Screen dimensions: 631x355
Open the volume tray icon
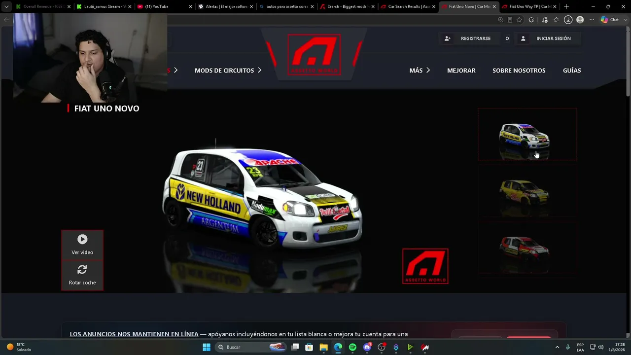pos(600,347)
